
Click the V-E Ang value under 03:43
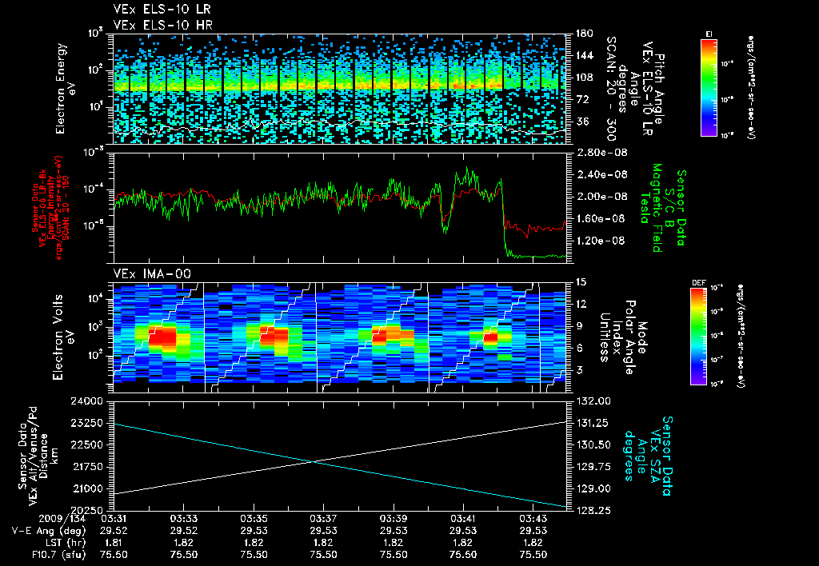(x=533, y=531)
